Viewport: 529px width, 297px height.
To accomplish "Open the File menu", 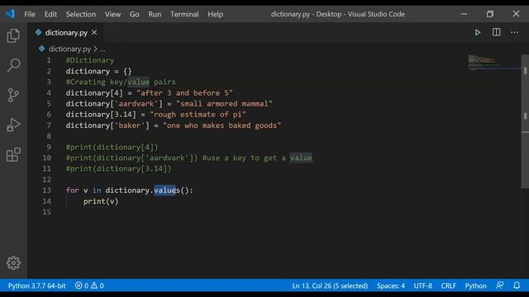I will tap(30, 14).
